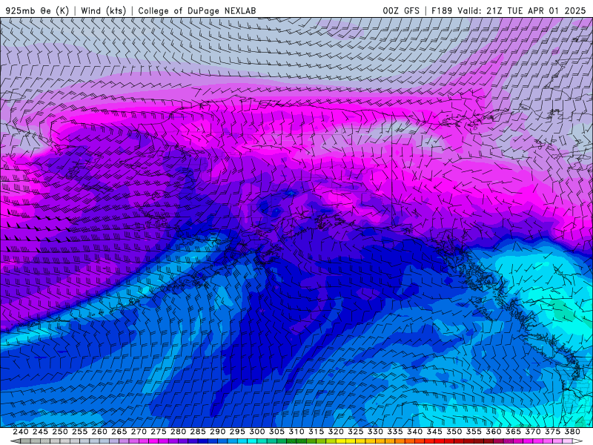Select the 370 value on color scale
Image resolution: width=593 pixels, height=445 pixels.
(533, 432)
